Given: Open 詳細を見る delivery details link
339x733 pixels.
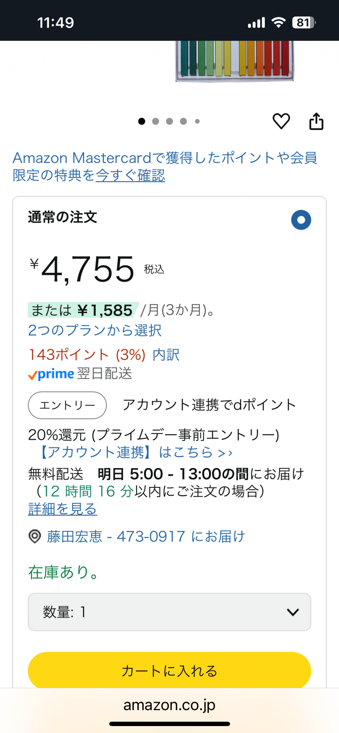Looking at the screenshot, I should tap(63, 509).
